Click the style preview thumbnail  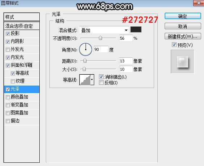click(x=182, y=62)
